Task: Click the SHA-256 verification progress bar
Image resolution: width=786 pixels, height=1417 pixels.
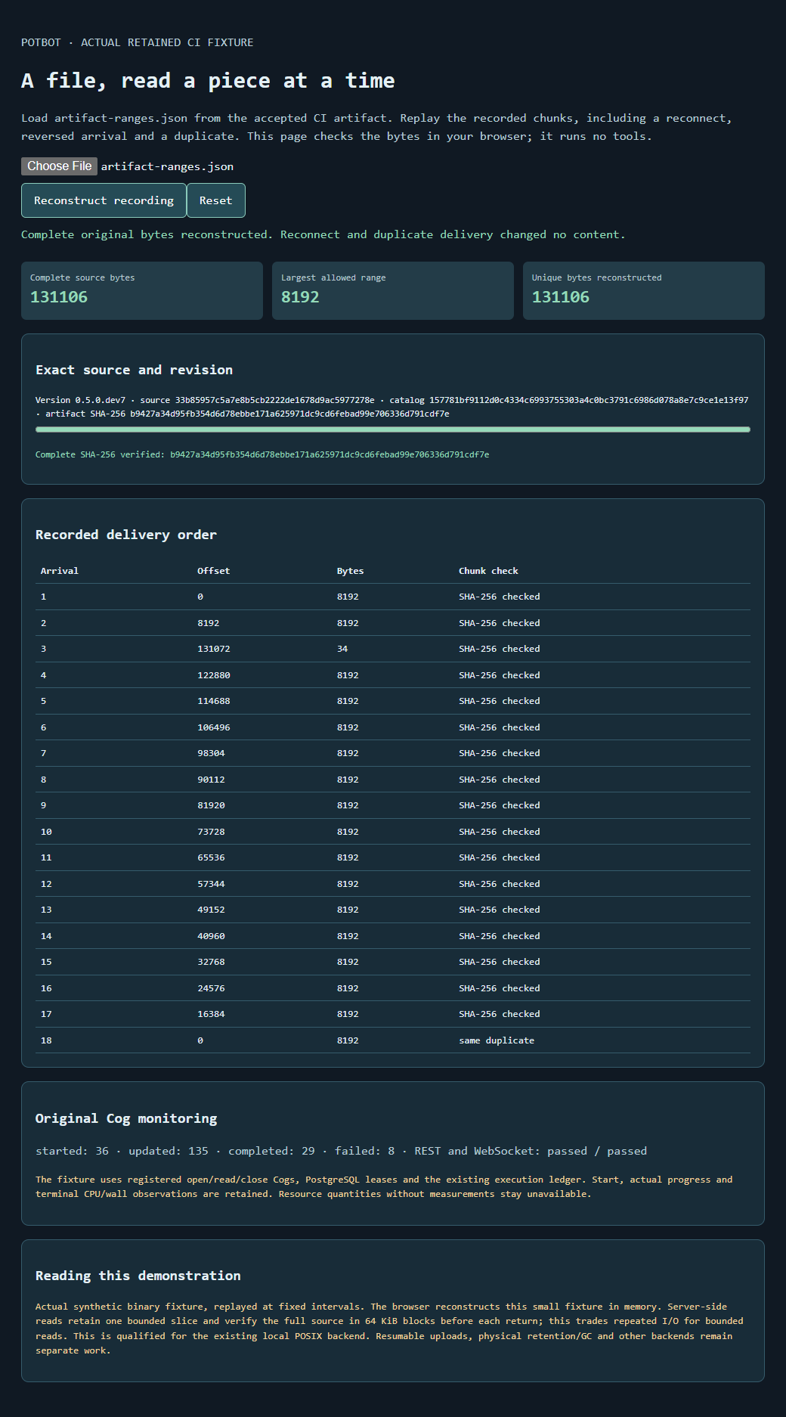Action: [x=393, y=429]
